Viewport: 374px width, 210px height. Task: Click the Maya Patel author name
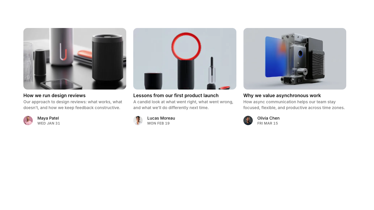pos(48,118)
